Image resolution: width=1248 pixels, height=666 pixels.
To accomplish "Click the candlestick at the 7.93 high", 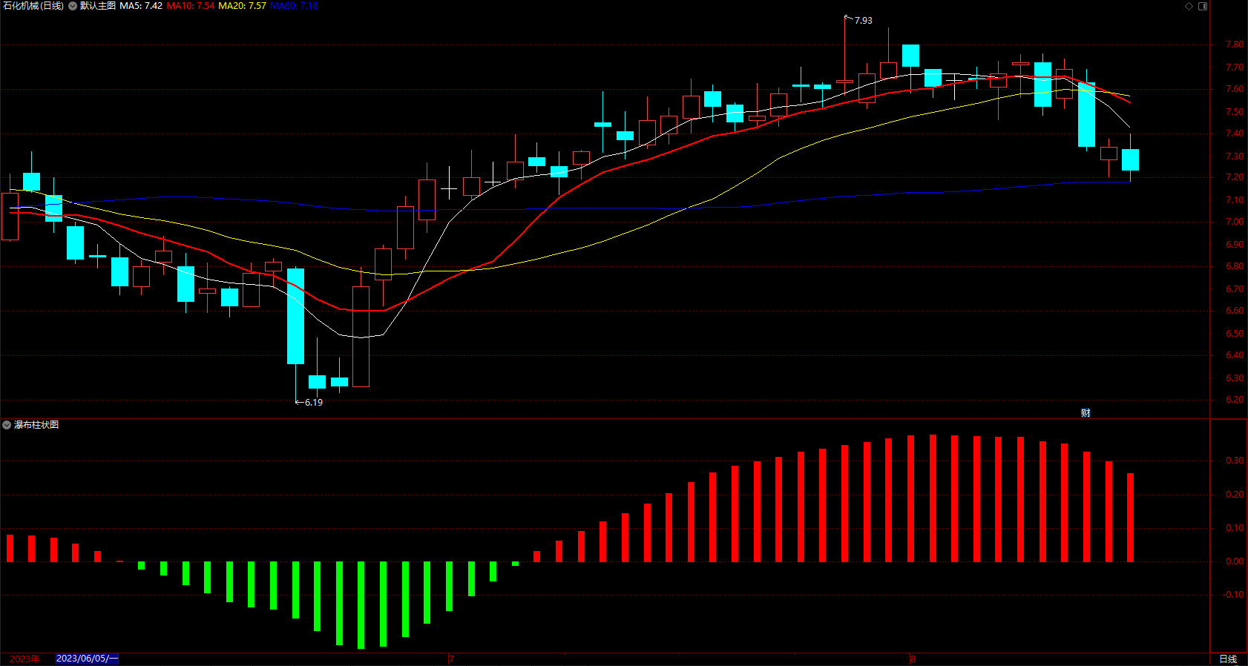I will pyautogui.click(x=845, y=81).
